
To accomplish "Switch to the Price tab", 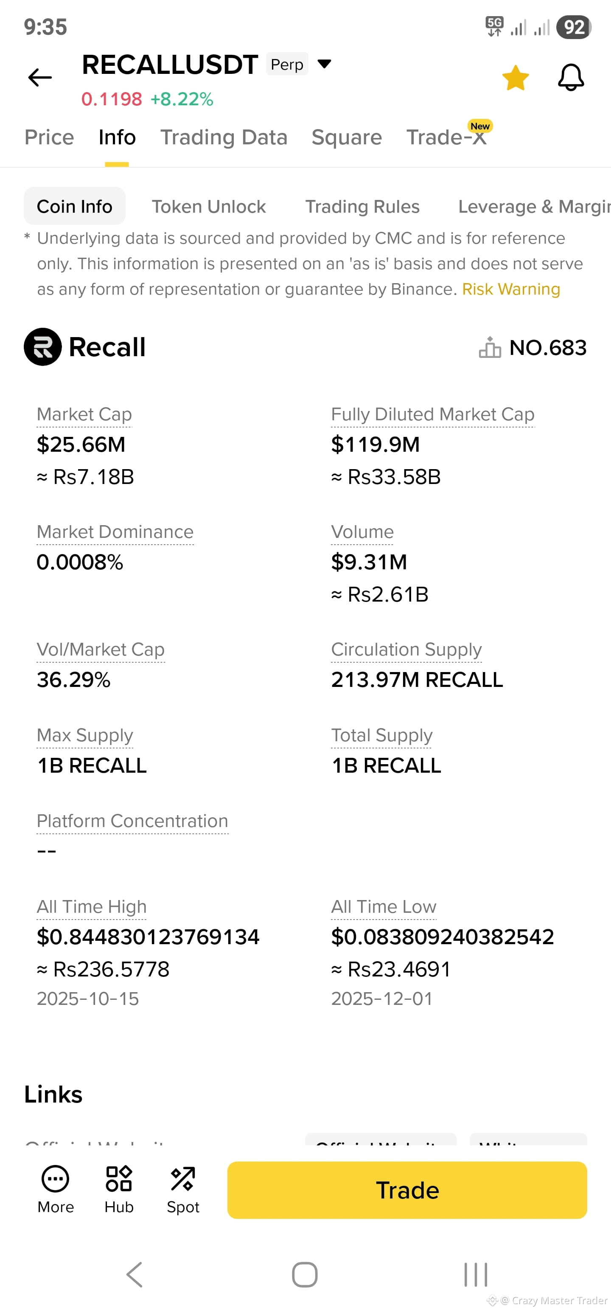I will click(x=49, y=138).
